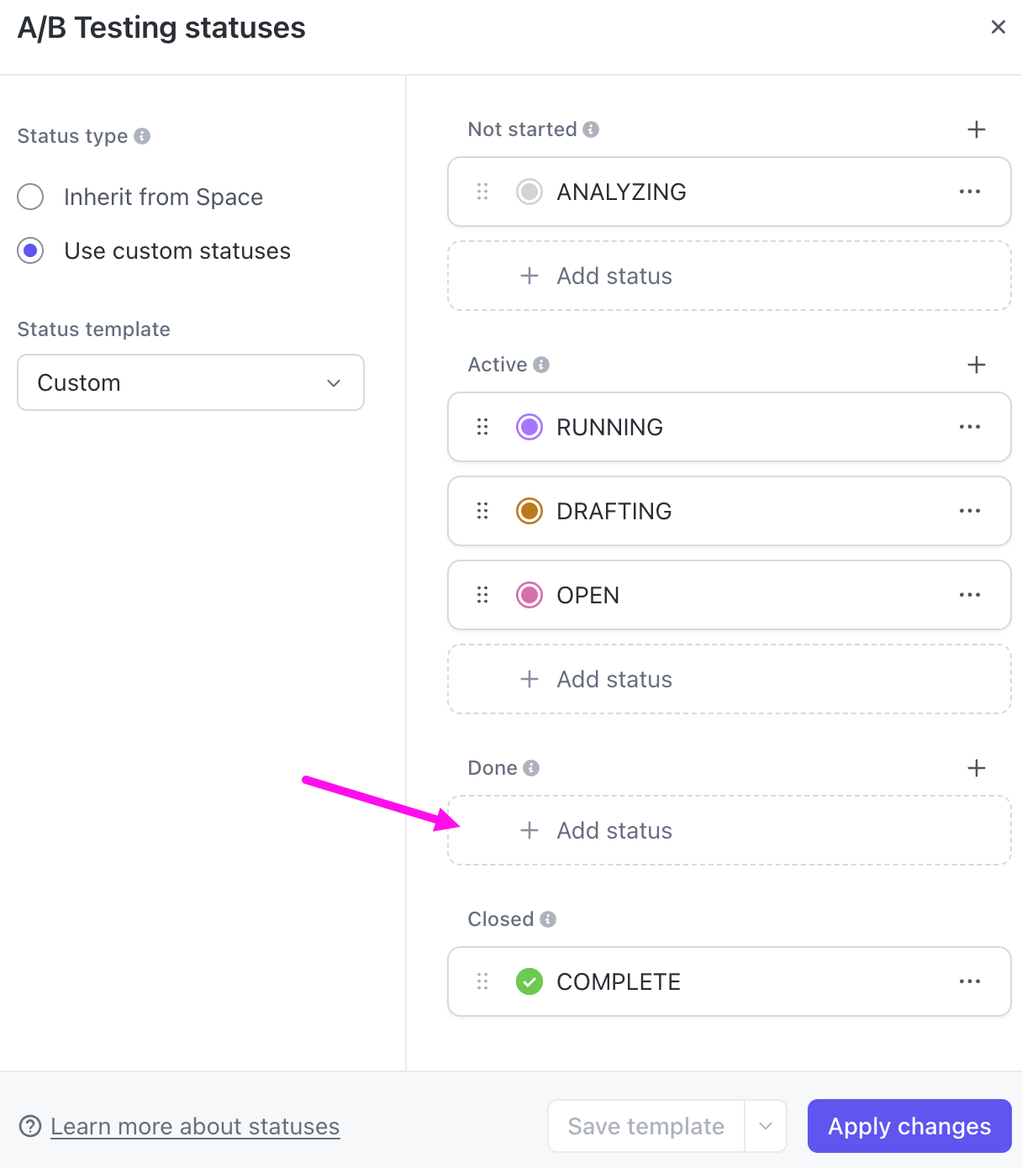Screen dimensions: 1022x1168
Task: Click the plus icon beside Done group
Action: pyautogui.click(x=976, y=768)
